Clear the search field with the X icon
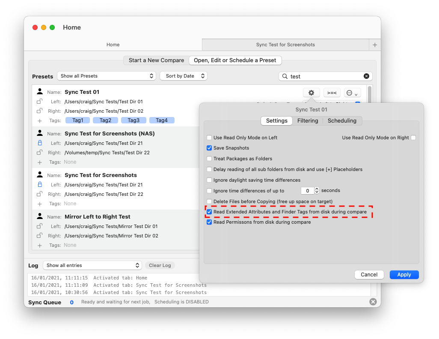439x339 pixels. tap(366, 76)
